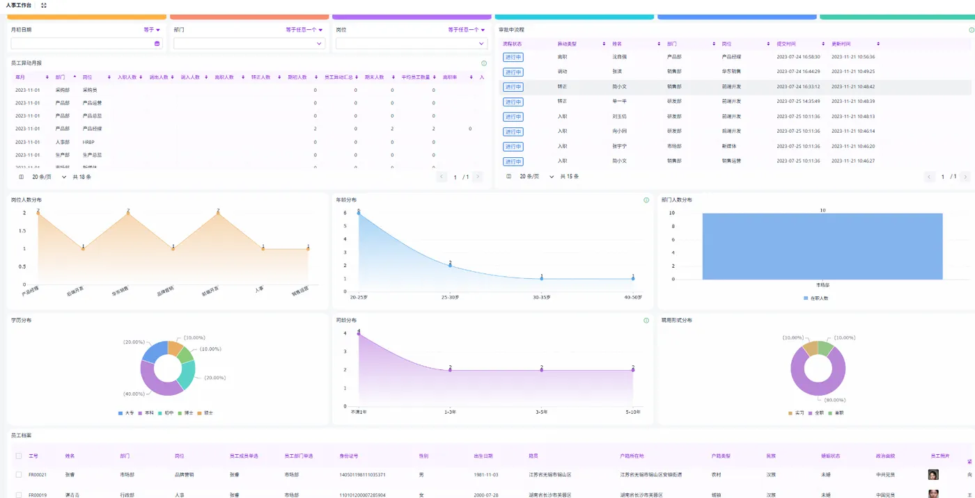The width and height of the screenshot is (975, 498).
Task: Click 进行中 status tag for 沈自强
Action: [x=513, y=57]
